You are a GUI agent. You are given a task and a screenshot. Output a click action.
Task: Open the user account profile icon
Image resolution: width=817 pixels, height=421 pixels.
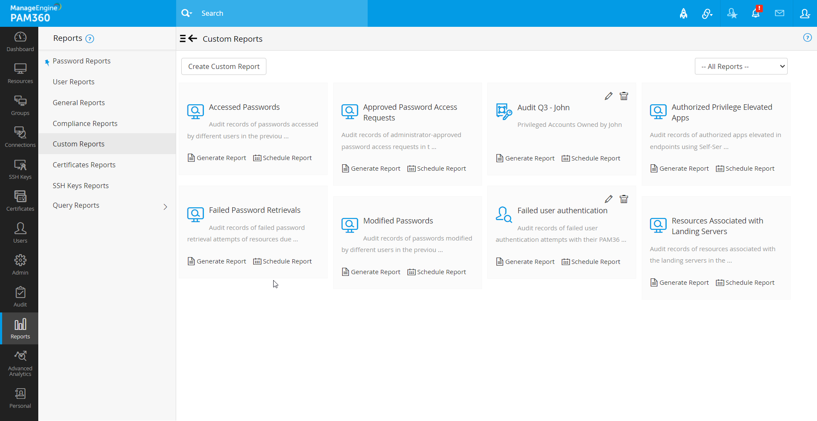pos(804,14)
